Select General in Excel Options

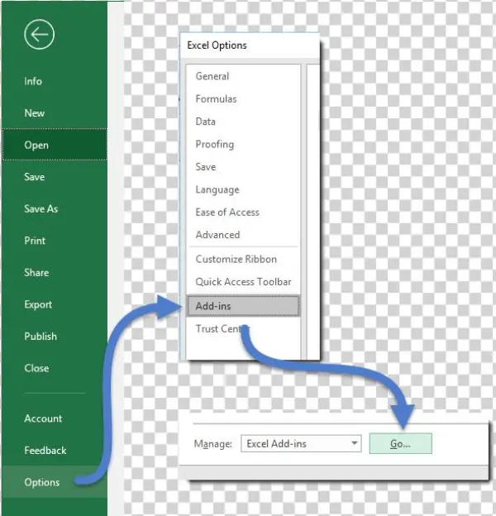pos(243,76)
